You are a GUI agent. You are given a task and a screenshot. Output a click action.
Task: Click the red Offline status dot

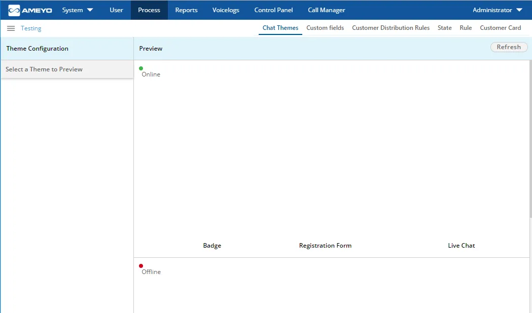point(141,266)
